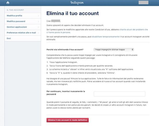Image resolution: width=159 pixels, height=126 pixels.
Task: Click the arrow beside Preferenze relative alle e-mail
Action: [x=38, y=33]
